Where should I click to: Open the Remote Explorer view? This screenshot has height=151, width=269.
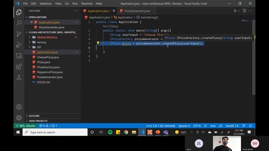18,56
